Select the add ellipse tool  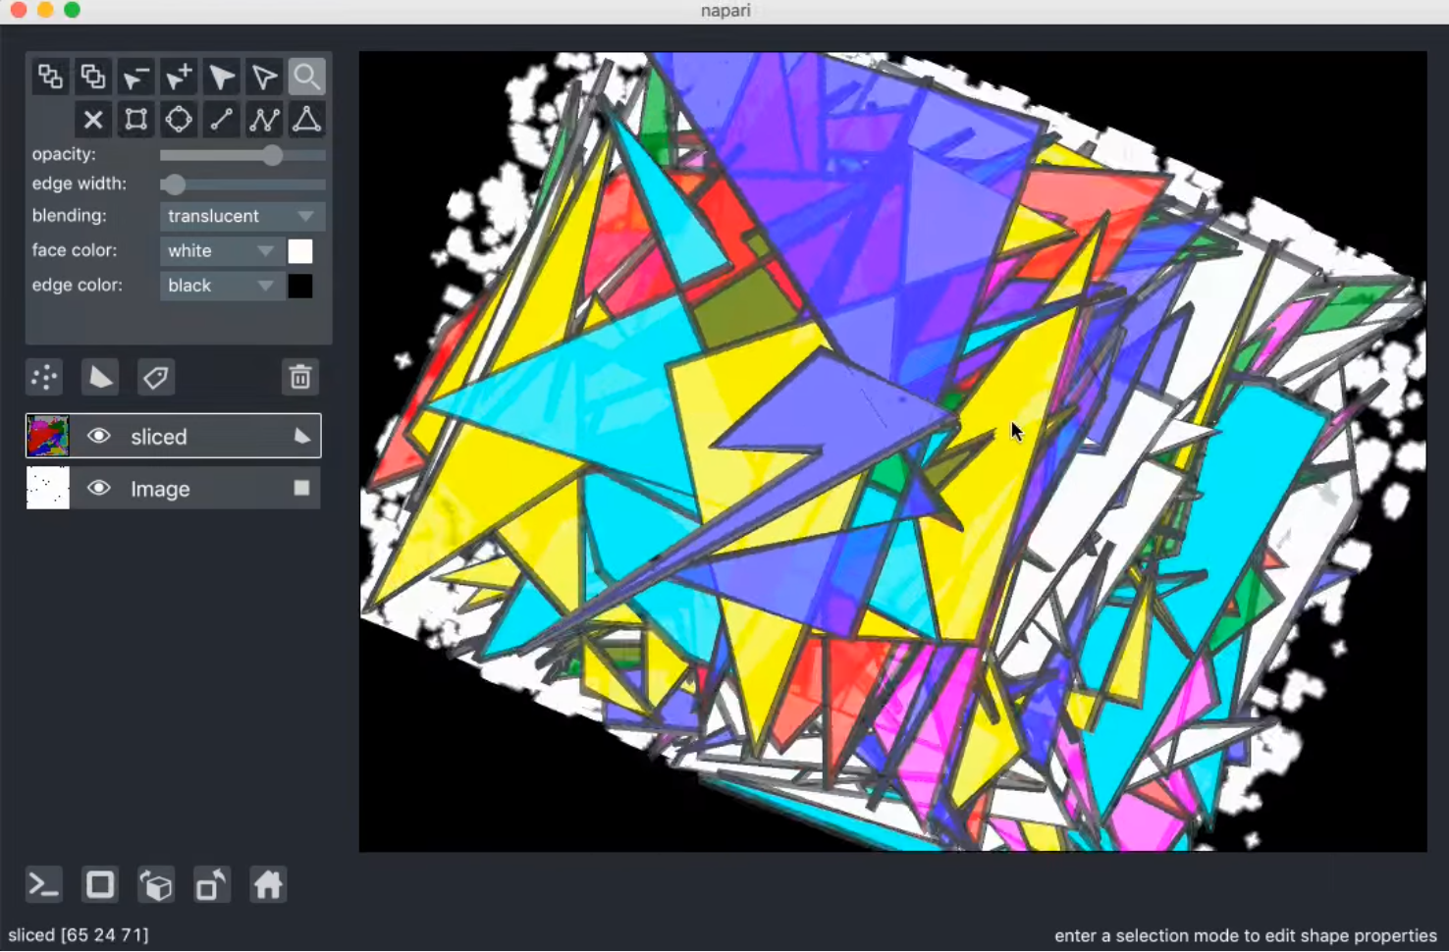(x=178, y=119)
